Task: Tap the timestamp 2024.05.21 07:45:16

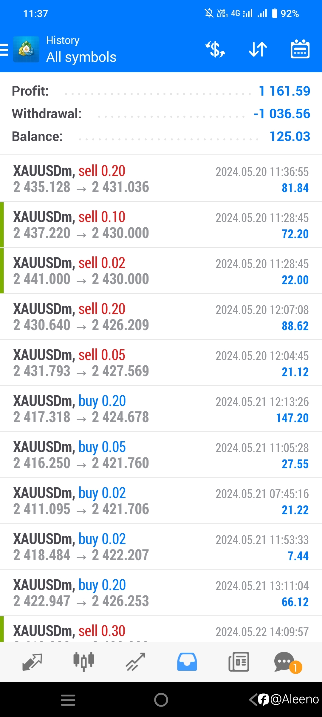Action: tap(262, 494)
